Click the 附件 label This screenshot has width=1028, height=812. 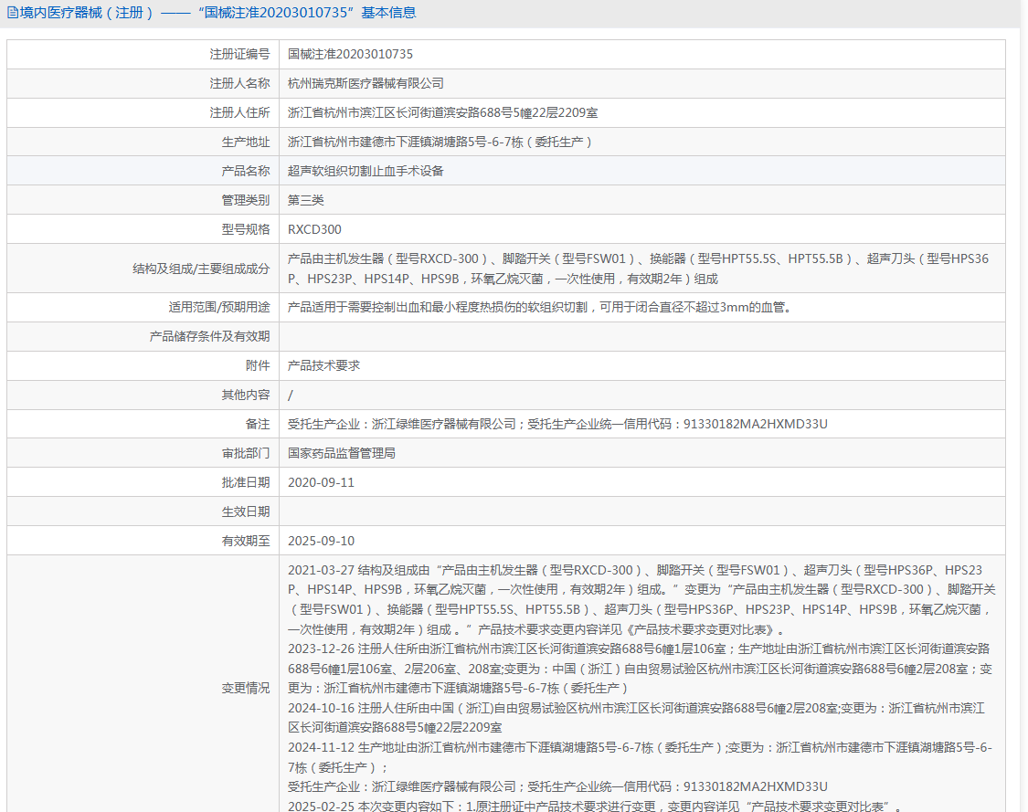point(257,365)
